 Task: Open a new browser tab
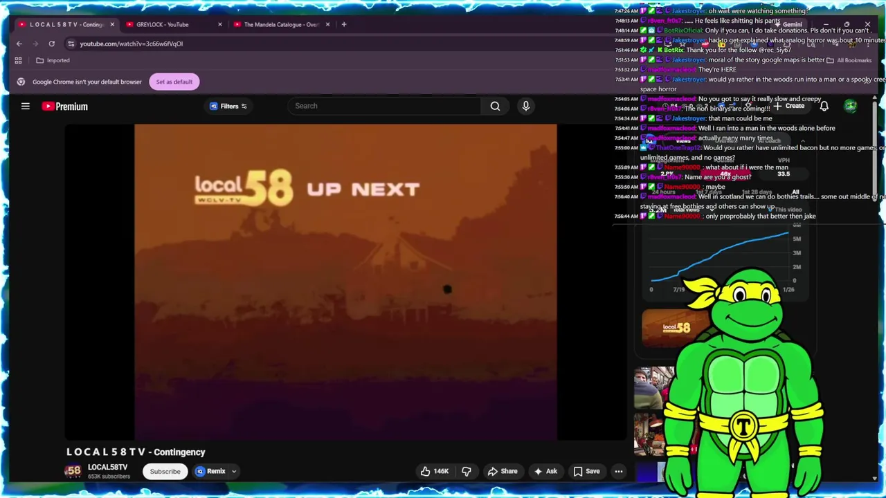click(343, 24)
